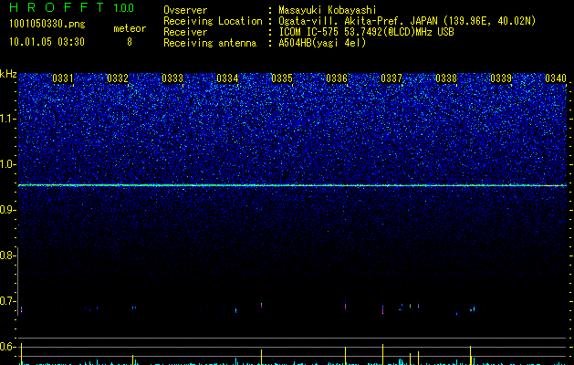The image size is (574, 365).
Task: Click the ICOM IC-575 receiver text
Action: pos(366,32)
